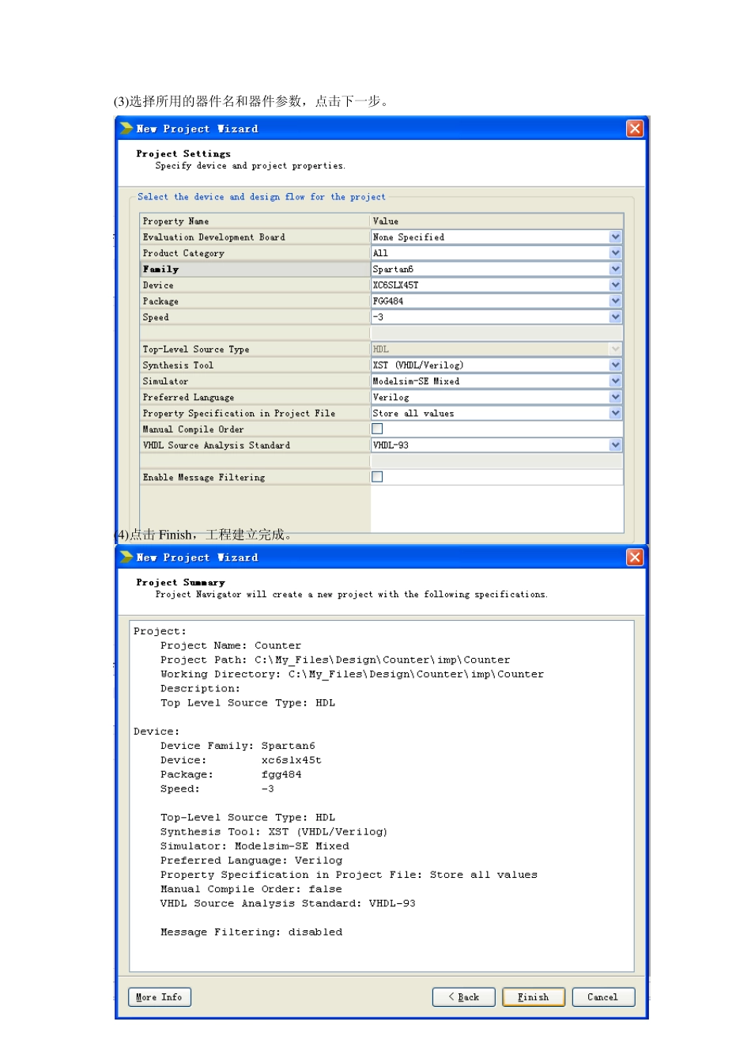Expand the Speed dropdown
Image resolution: width=751 pixels, height=1063 pixels.
click(x=615, y=317)
